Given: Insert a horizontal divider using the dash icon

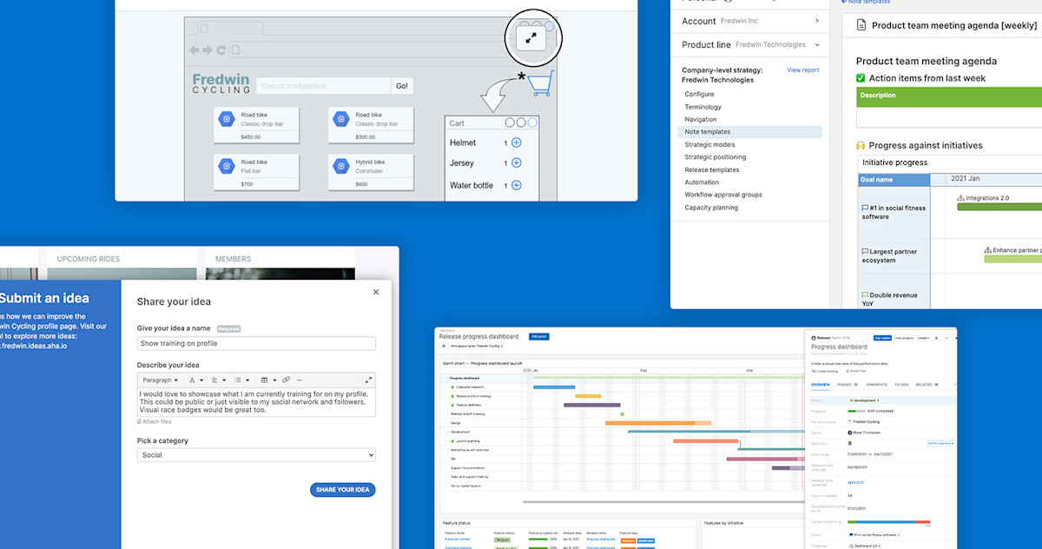Looking at the screenshot, I should pos(300,380).
